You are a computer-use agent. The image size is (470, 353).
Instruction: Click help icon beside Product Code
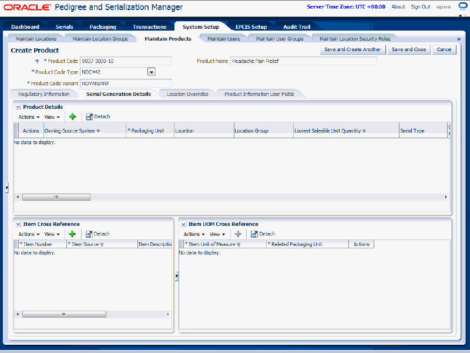[37, 61]
